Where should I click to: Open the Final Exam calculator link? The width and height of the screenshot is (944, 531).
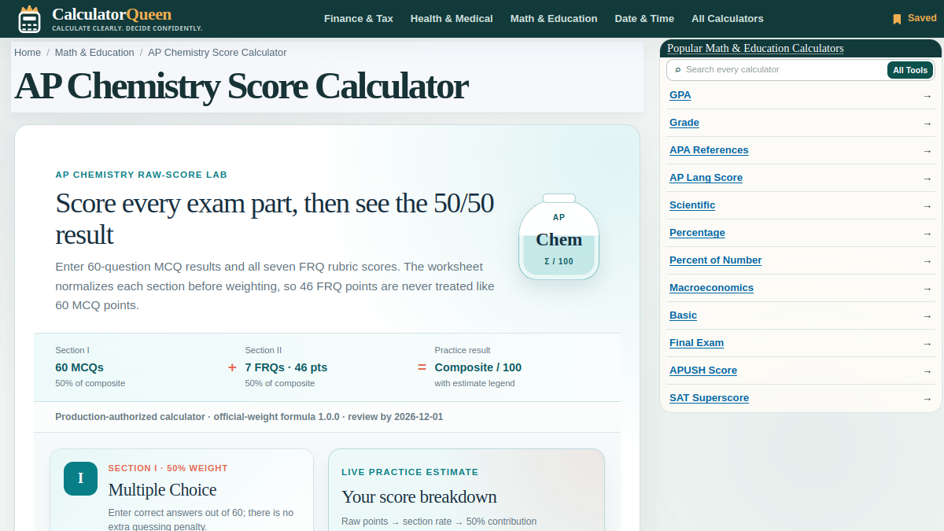coord(696,343)
